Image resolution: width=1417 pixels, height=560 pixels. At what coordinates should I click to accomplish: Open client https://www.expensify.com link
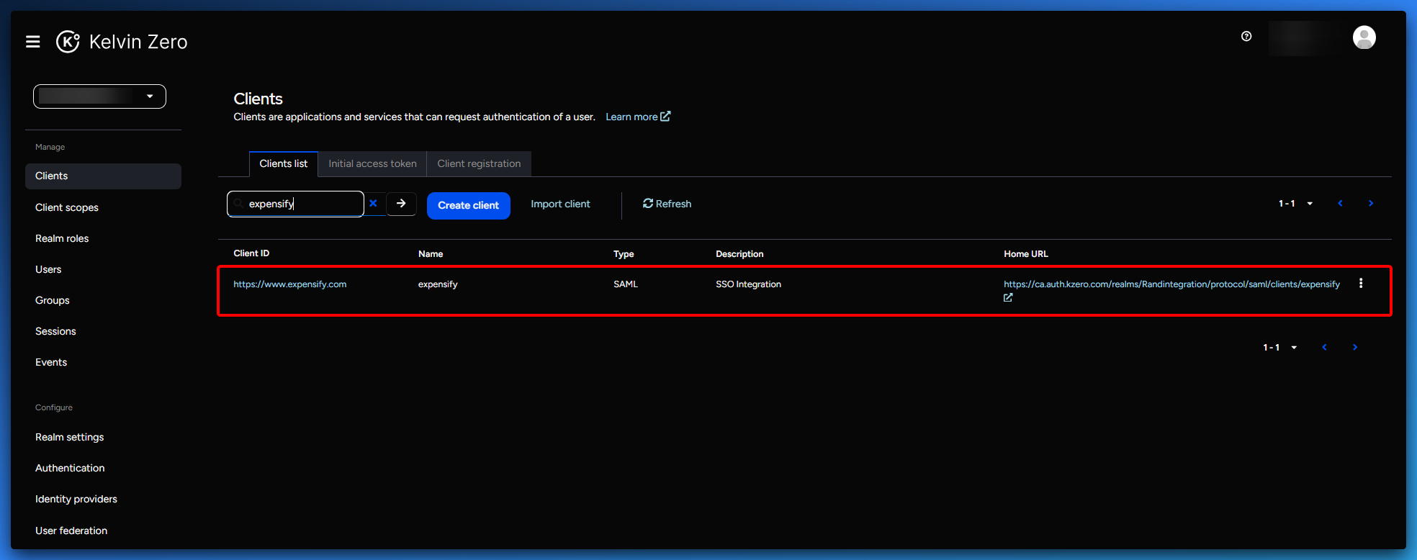[290, 284]
